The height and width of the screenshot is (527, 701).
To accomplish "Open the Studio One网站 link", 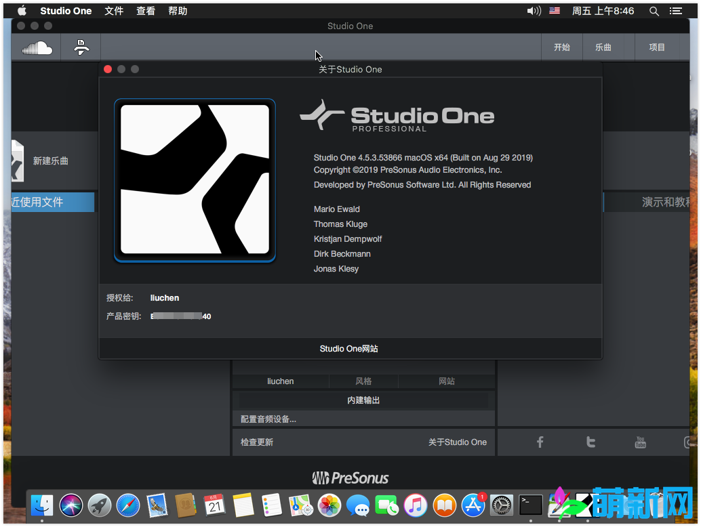I will point(348,349).
